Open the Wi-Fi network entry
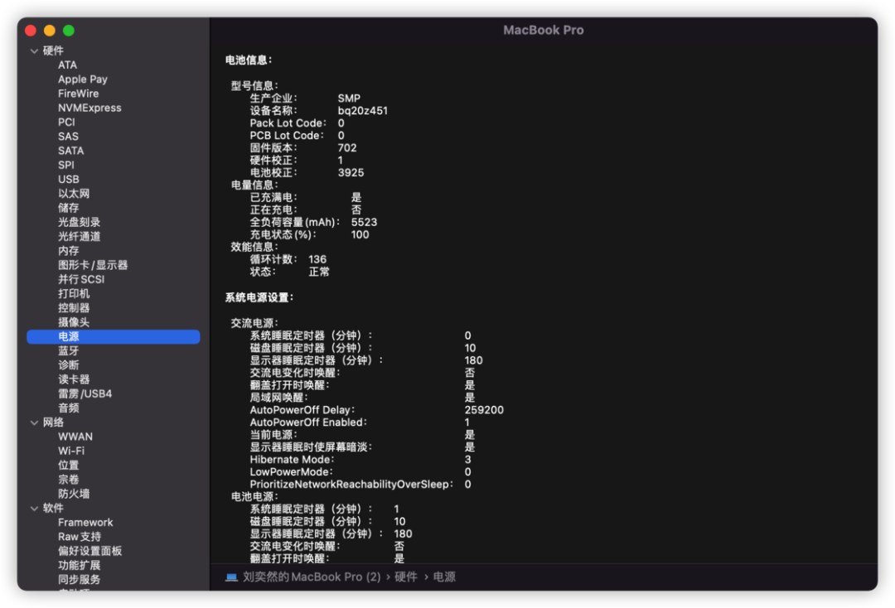Image resolution: width=895 pixels, height=608 pixels. (x=70, y=451)
